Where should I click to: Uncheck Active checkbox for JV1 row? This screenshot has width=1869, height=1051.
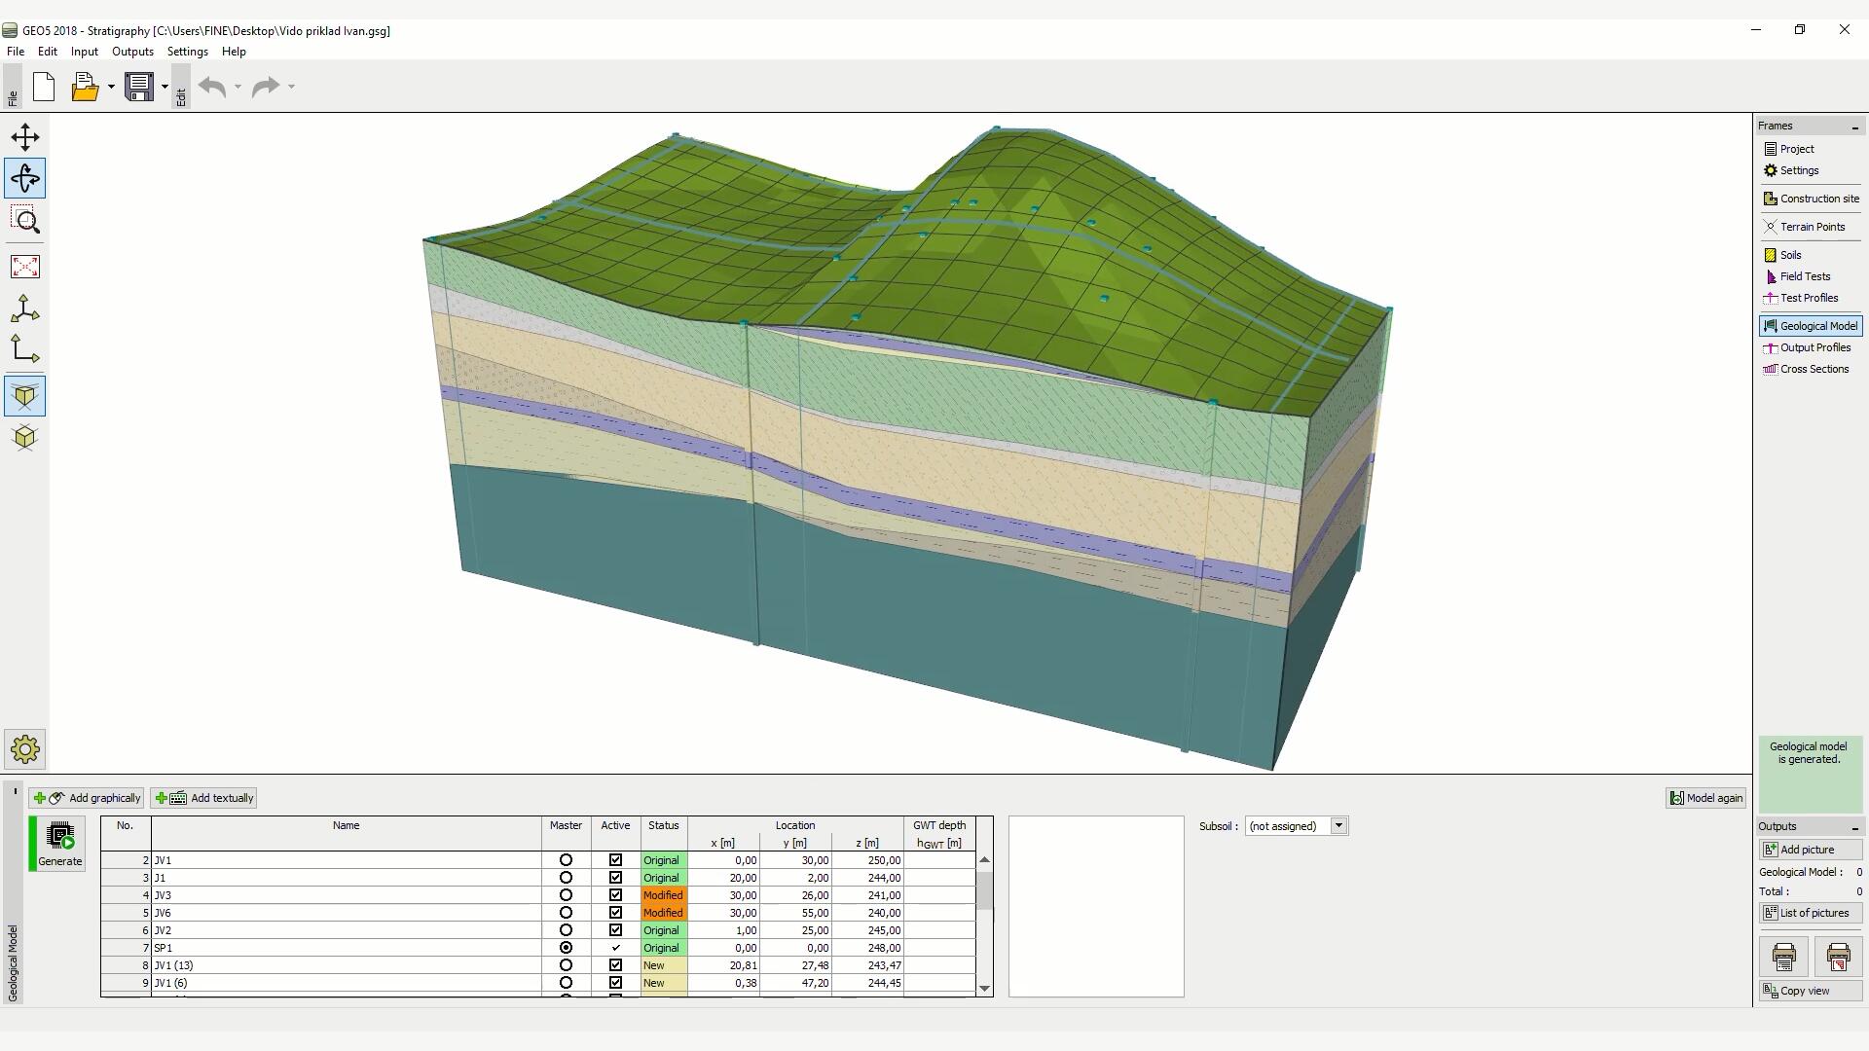tap(615, 860)
